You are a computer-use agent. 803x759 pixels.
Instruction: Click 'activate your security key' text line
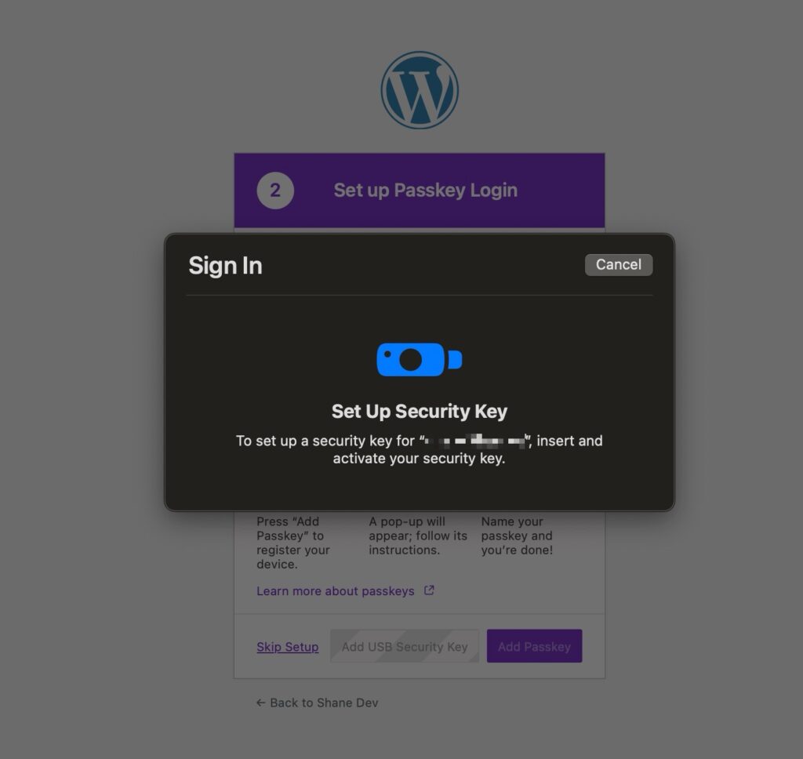click(420, 459)
